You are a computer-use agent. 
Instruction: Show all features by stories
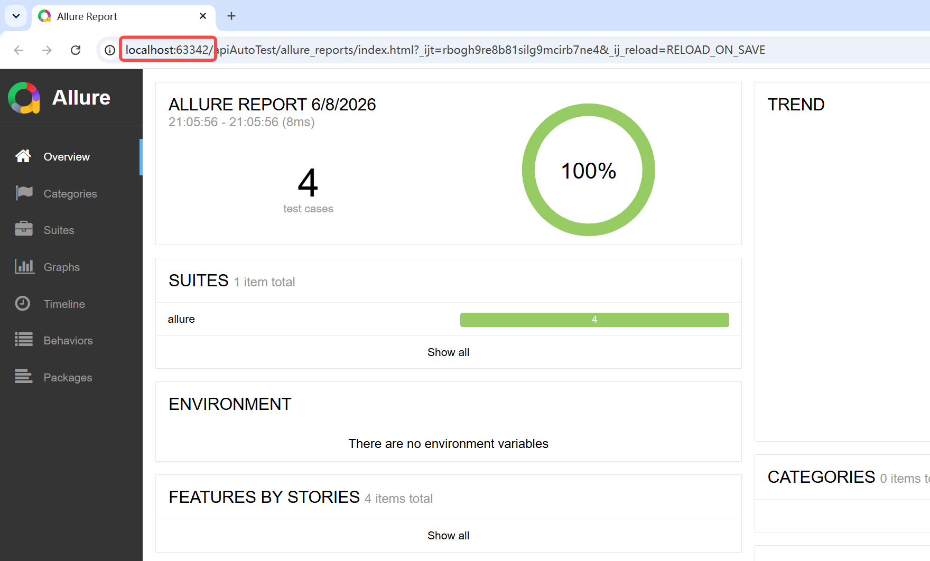coord(448,536)
